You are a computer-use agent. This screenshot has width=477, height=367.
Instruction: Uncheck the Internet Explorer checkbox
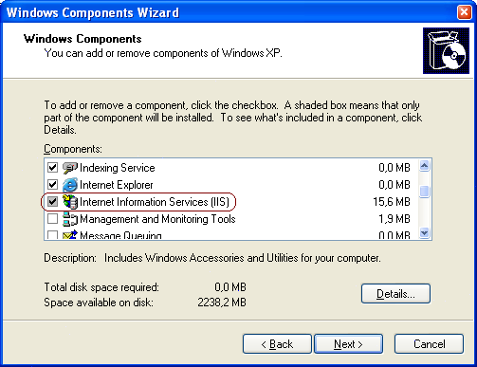pyautogui.click(x=52, y=184)
